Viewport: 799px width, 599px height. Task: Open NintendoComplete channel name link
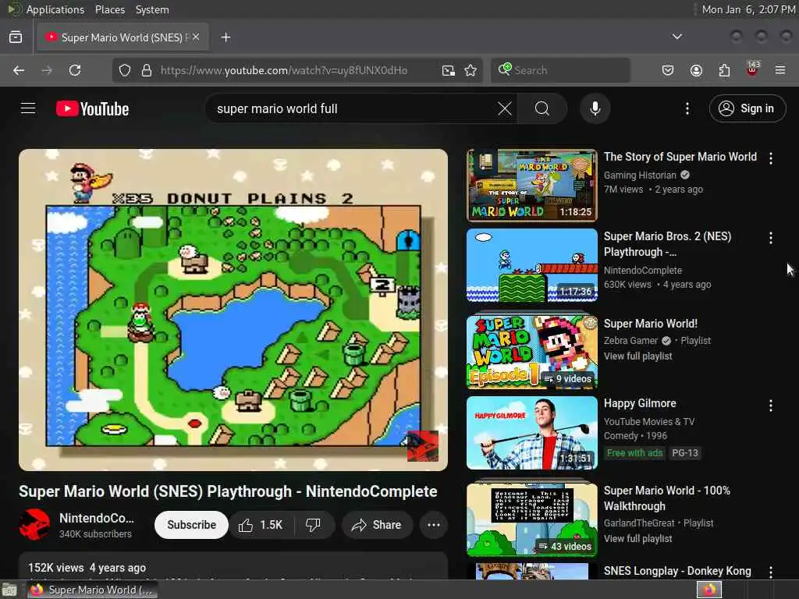pos(96,518)
